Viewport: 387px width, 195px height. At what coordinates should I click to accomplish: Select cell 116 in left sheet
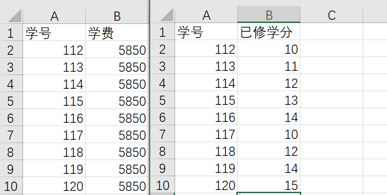click(x=54, y=117)
